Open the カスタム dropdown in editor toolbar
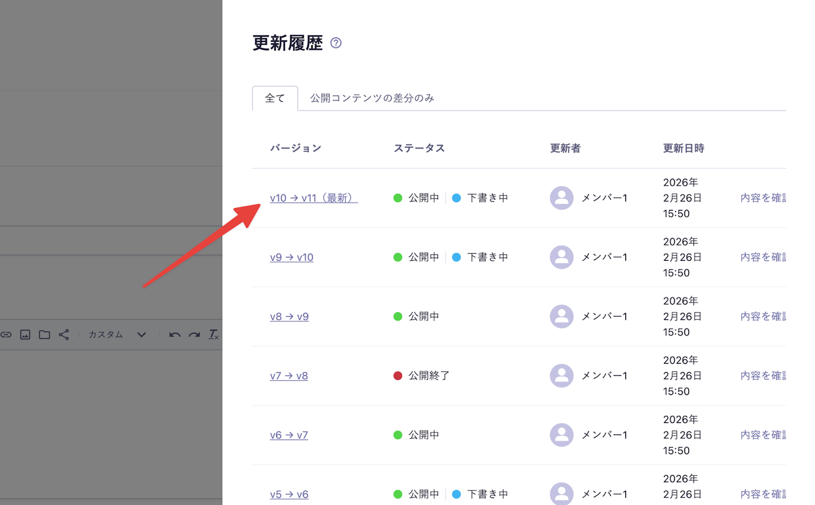The image size is (815, 505). coord(117,335)
